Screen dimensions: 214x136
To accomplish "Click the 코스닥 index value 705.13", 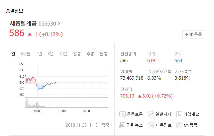I will coord(127,96).
